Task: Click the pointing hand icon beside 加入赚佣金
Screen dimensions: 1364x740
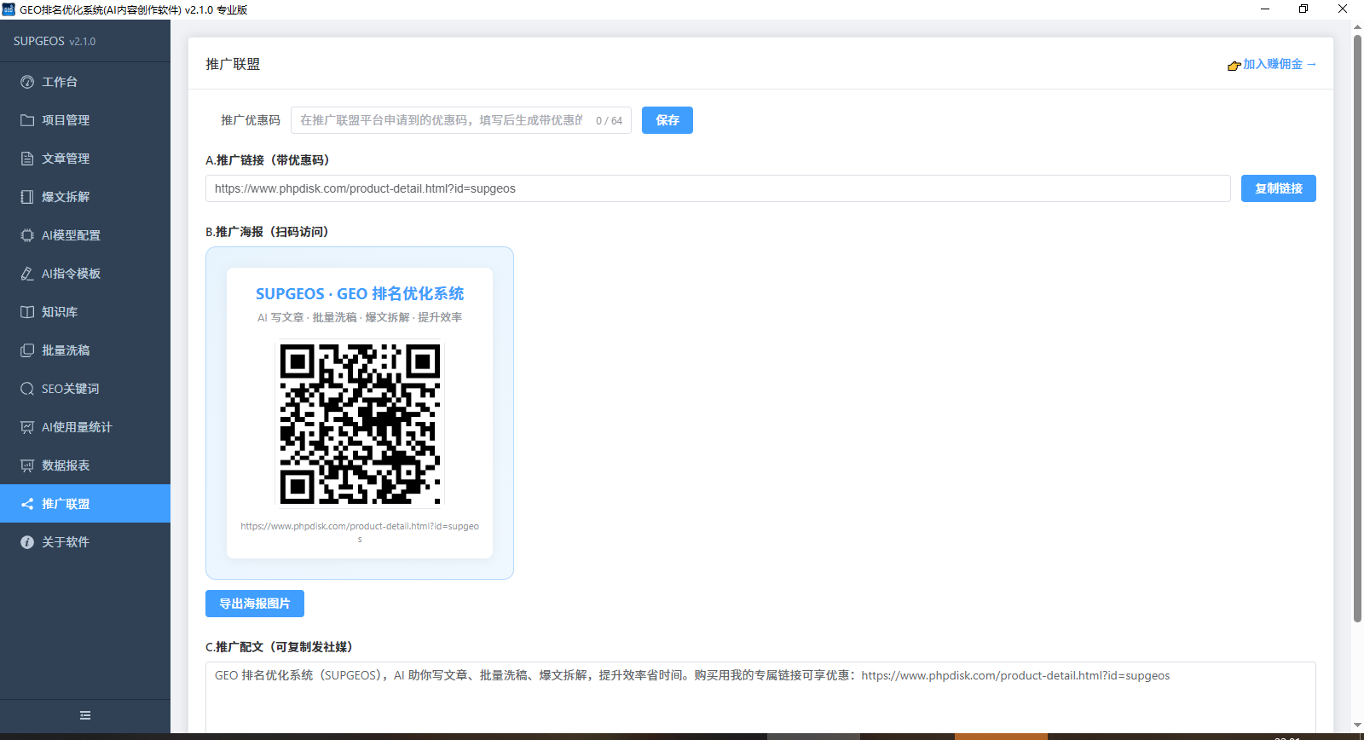Action: click(1234, 65)
